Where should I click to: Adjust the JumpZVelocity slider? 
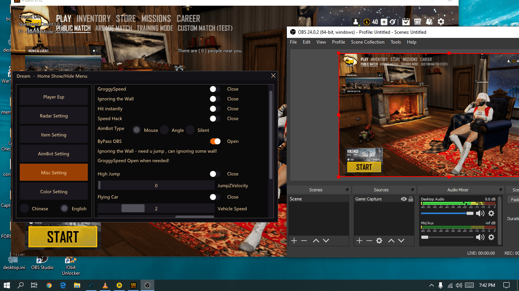pos(156,185)
